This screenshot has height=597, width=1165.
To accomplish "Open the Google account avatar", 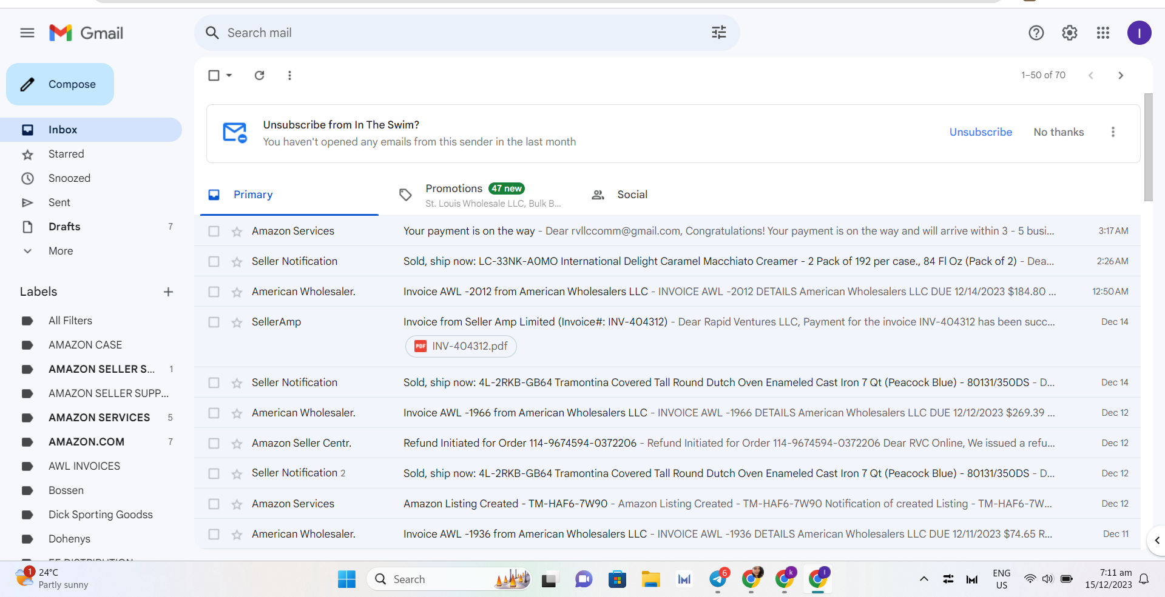I will point(1140,33).
